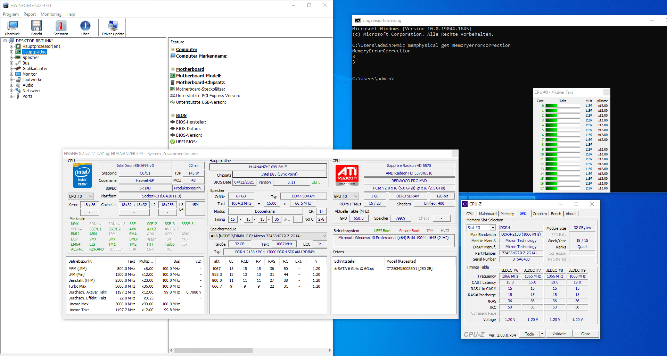The image size is (667, 356).
Task: Click the HUANANZHI X99-8M-F field
Action: coord(268,167)
